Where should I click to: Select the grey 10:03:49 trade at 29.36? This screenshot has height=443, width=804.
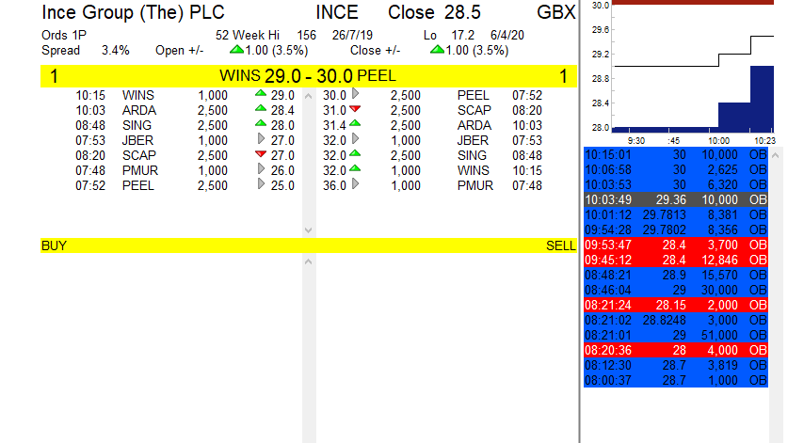(x=676, y=199)
